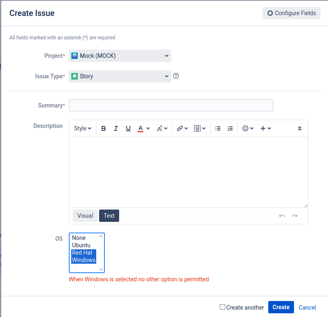The width and height of the screenshot is (328, 317).
Task: Toggle bold formatting in Description toolbar
Action: tap(103, 128)
